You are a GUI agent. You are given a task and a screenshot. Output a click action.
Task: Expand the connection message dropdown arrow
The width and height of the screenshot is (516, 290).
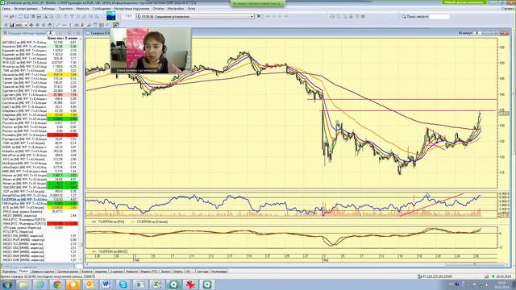coord(252,16)
